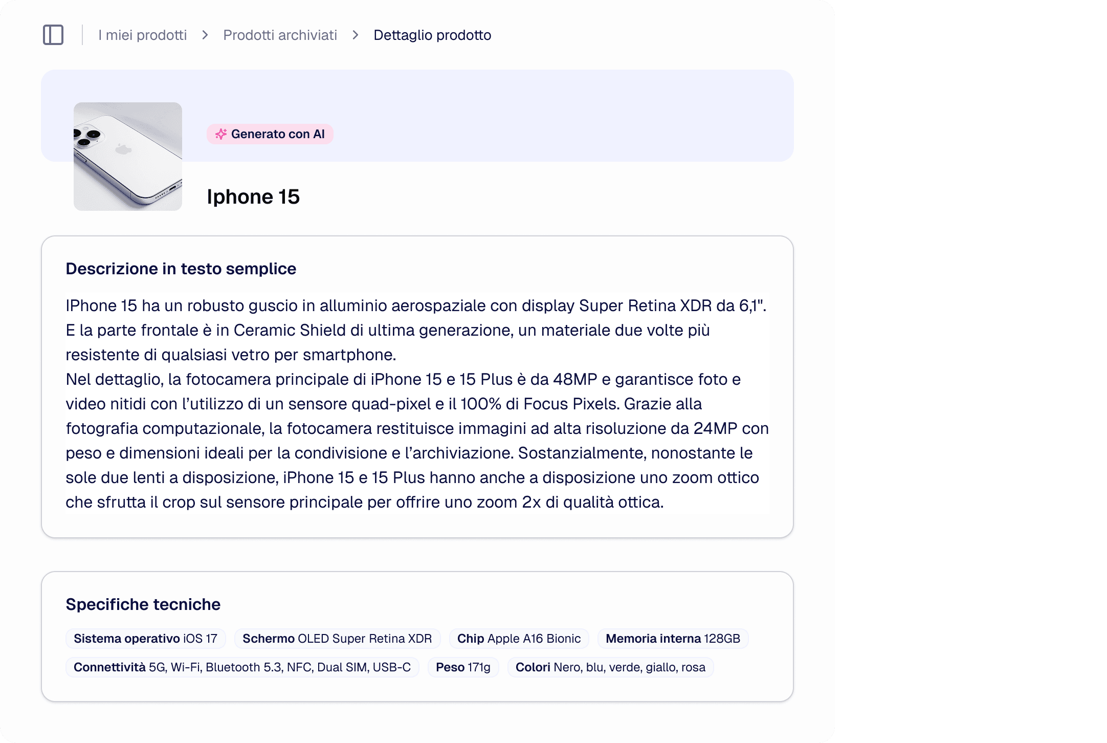This screenshot has width=1107, height=743.
Task: Click the 'Peso 171g' tag
Action: tap(463, 667)
